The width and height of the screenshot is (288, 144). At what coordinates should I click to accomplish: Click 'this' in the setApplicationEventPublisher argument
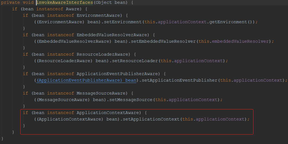[225, 80]
